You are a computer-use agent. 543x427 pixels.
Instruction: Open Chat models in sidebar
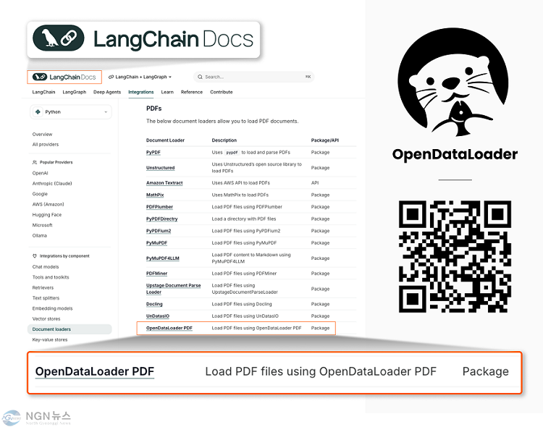click(x=46, y=267)
